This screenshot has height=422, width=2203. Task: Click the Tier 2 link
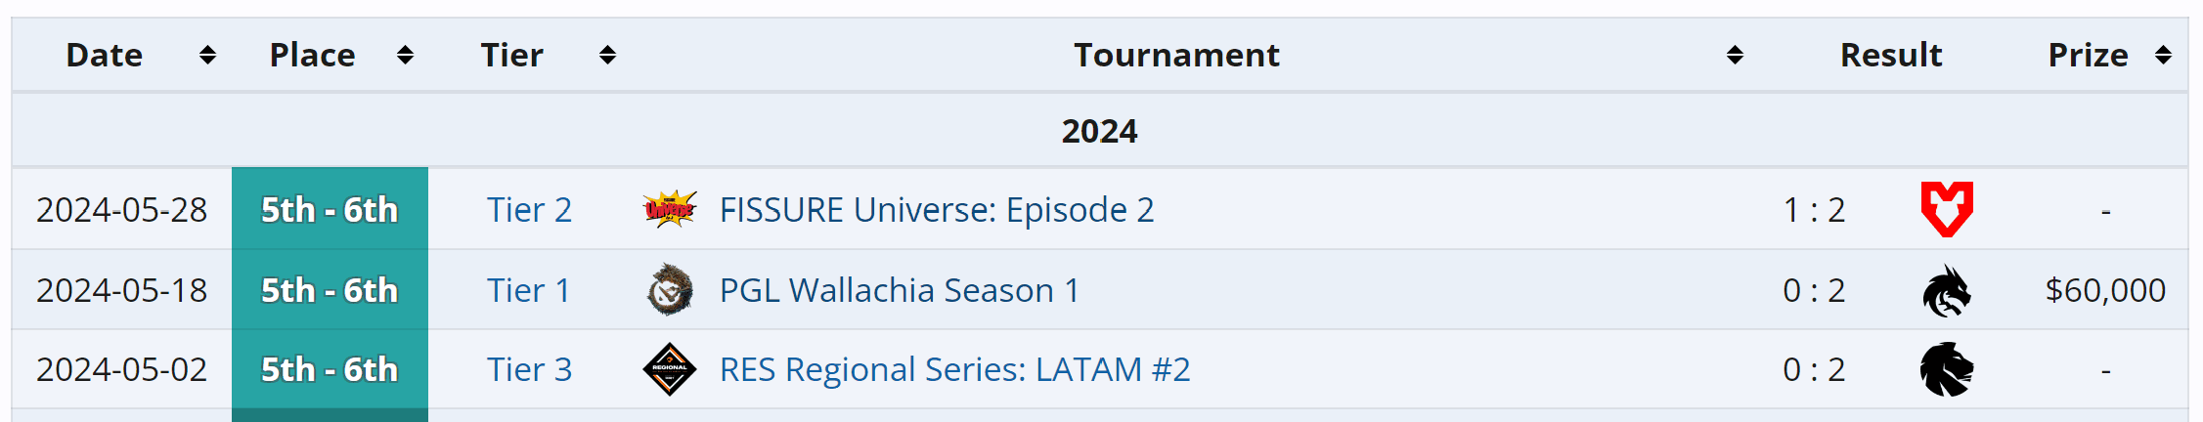point(529,210)
